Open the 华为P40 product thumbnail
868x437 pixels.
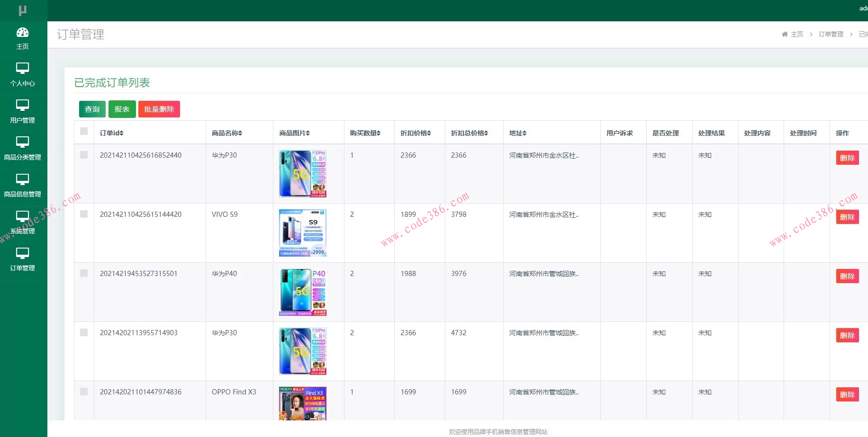[303, 292]
